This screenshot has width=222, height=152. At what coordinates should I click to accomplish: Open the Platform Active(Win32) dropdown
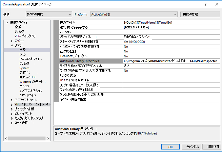[x=134, y=14]
